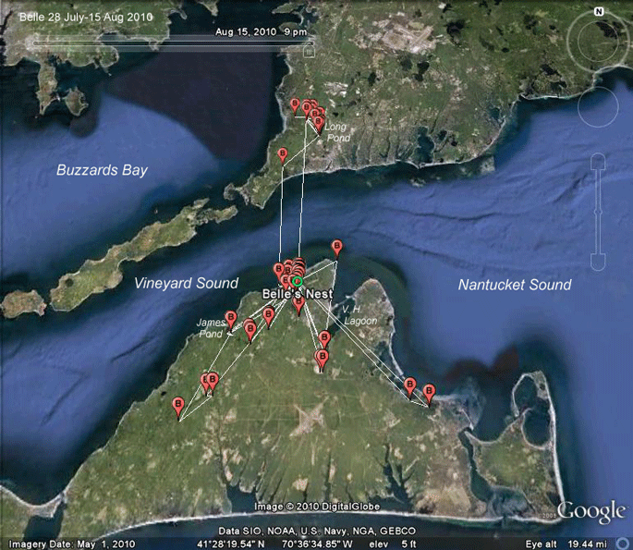This screenshot has height=550, width=633.
Task: Click the Google logo watermark
Action: [x=591, y=511]
